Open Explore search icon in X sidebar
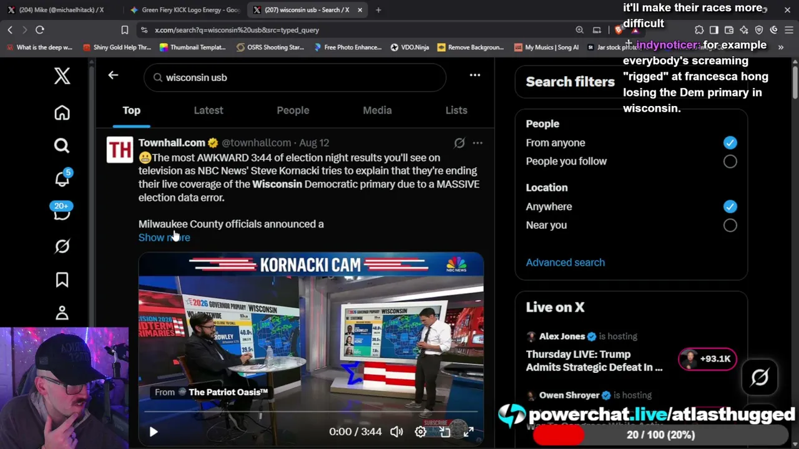 (62, 146)
